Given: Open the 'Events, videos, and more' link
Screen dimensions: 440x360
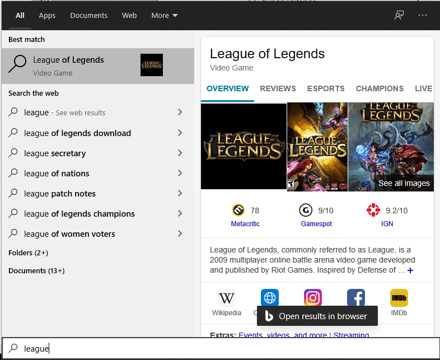Looking at the screenshot, I should 283,334.
